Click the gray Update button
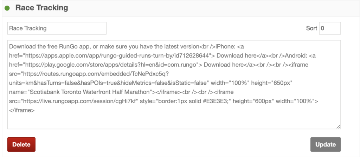The width and height of the screenshot is (360, 157). [x=326, y=145]
